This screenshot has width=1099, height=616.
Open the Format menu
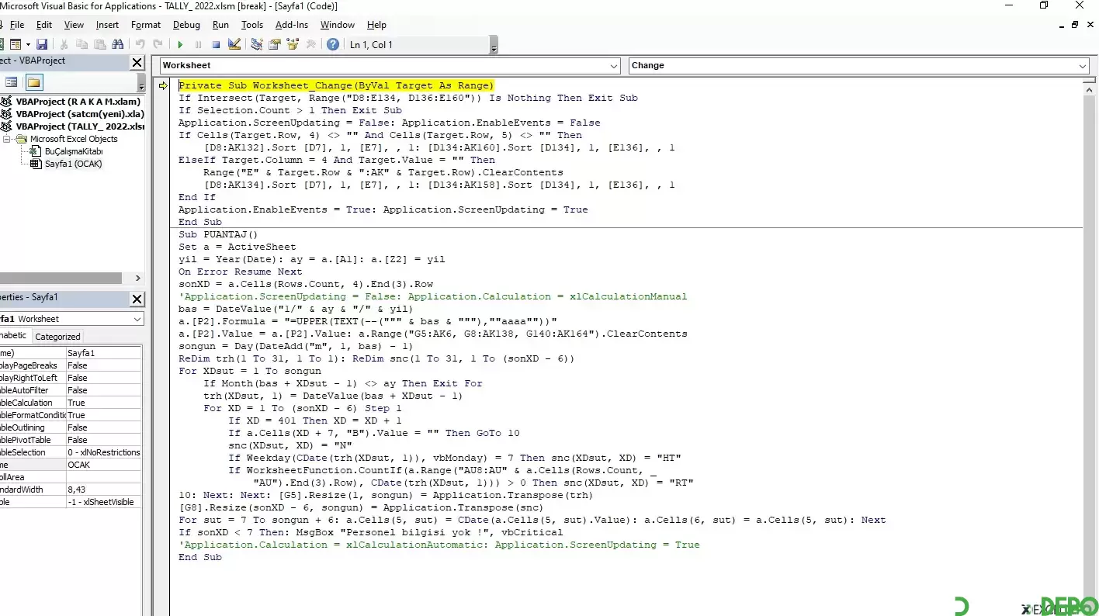click(146, 25)
